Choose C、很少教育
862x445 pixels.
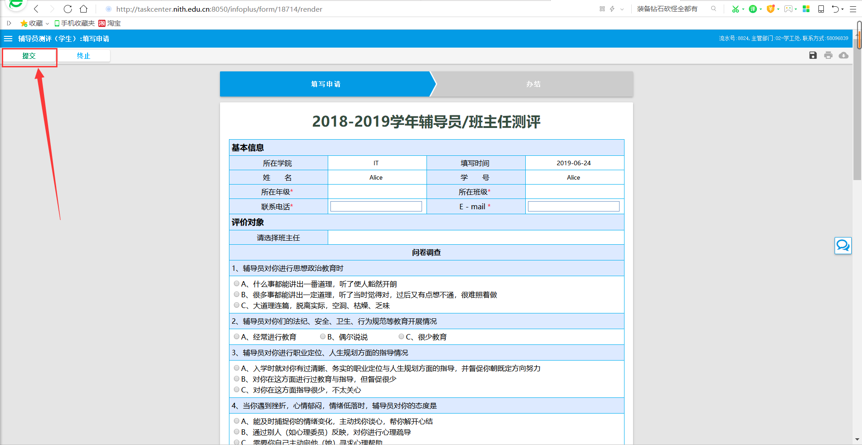[x=401, y=336]
